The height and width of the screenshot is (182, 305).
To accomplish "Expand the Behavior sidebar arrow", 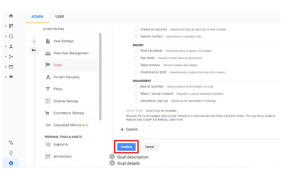I will click(x=6, y=67).
